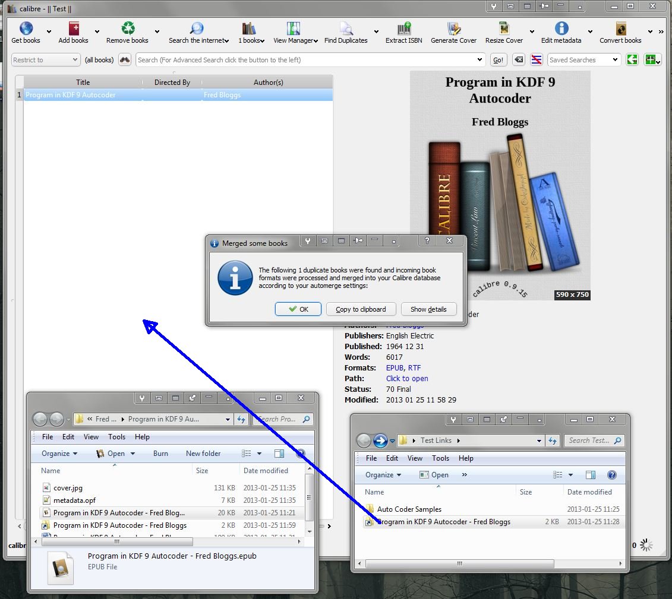The image size is (672, 599).
Task: Click the copy current search icon
Action: point(632,60)
